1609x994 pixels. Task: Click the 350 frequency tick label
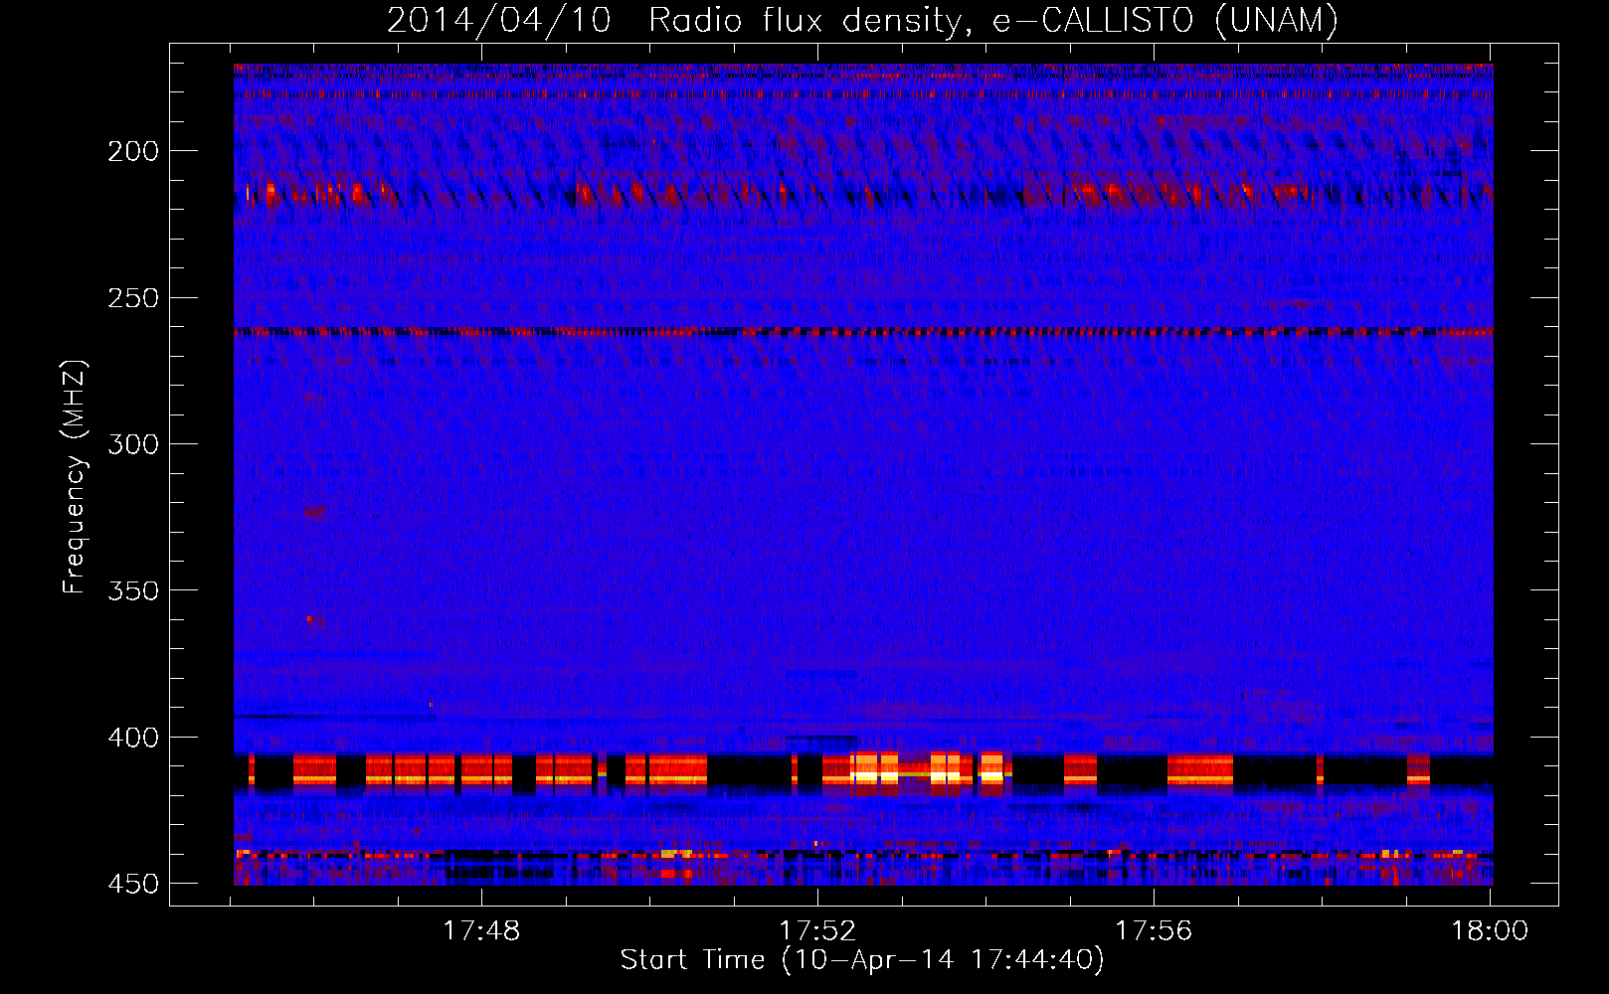click(x=133, y=590)
